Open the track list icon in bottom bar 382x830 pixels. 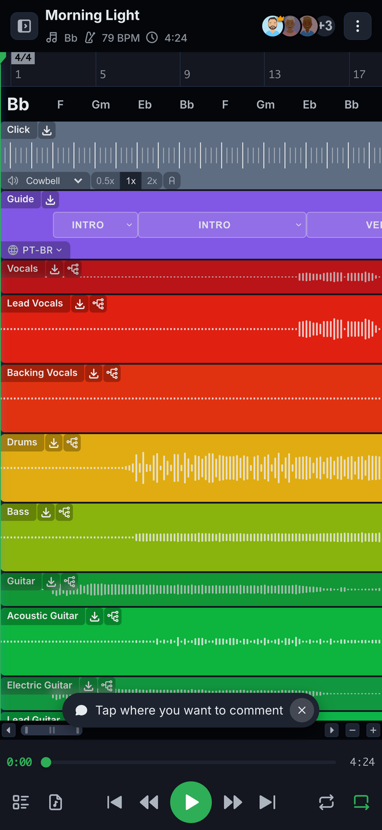(21, 802)
